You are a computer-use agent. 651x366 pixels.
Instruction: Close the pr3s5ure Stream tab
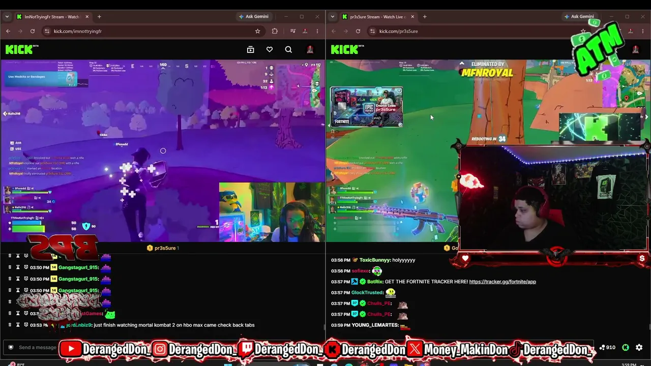pos(412,17)
